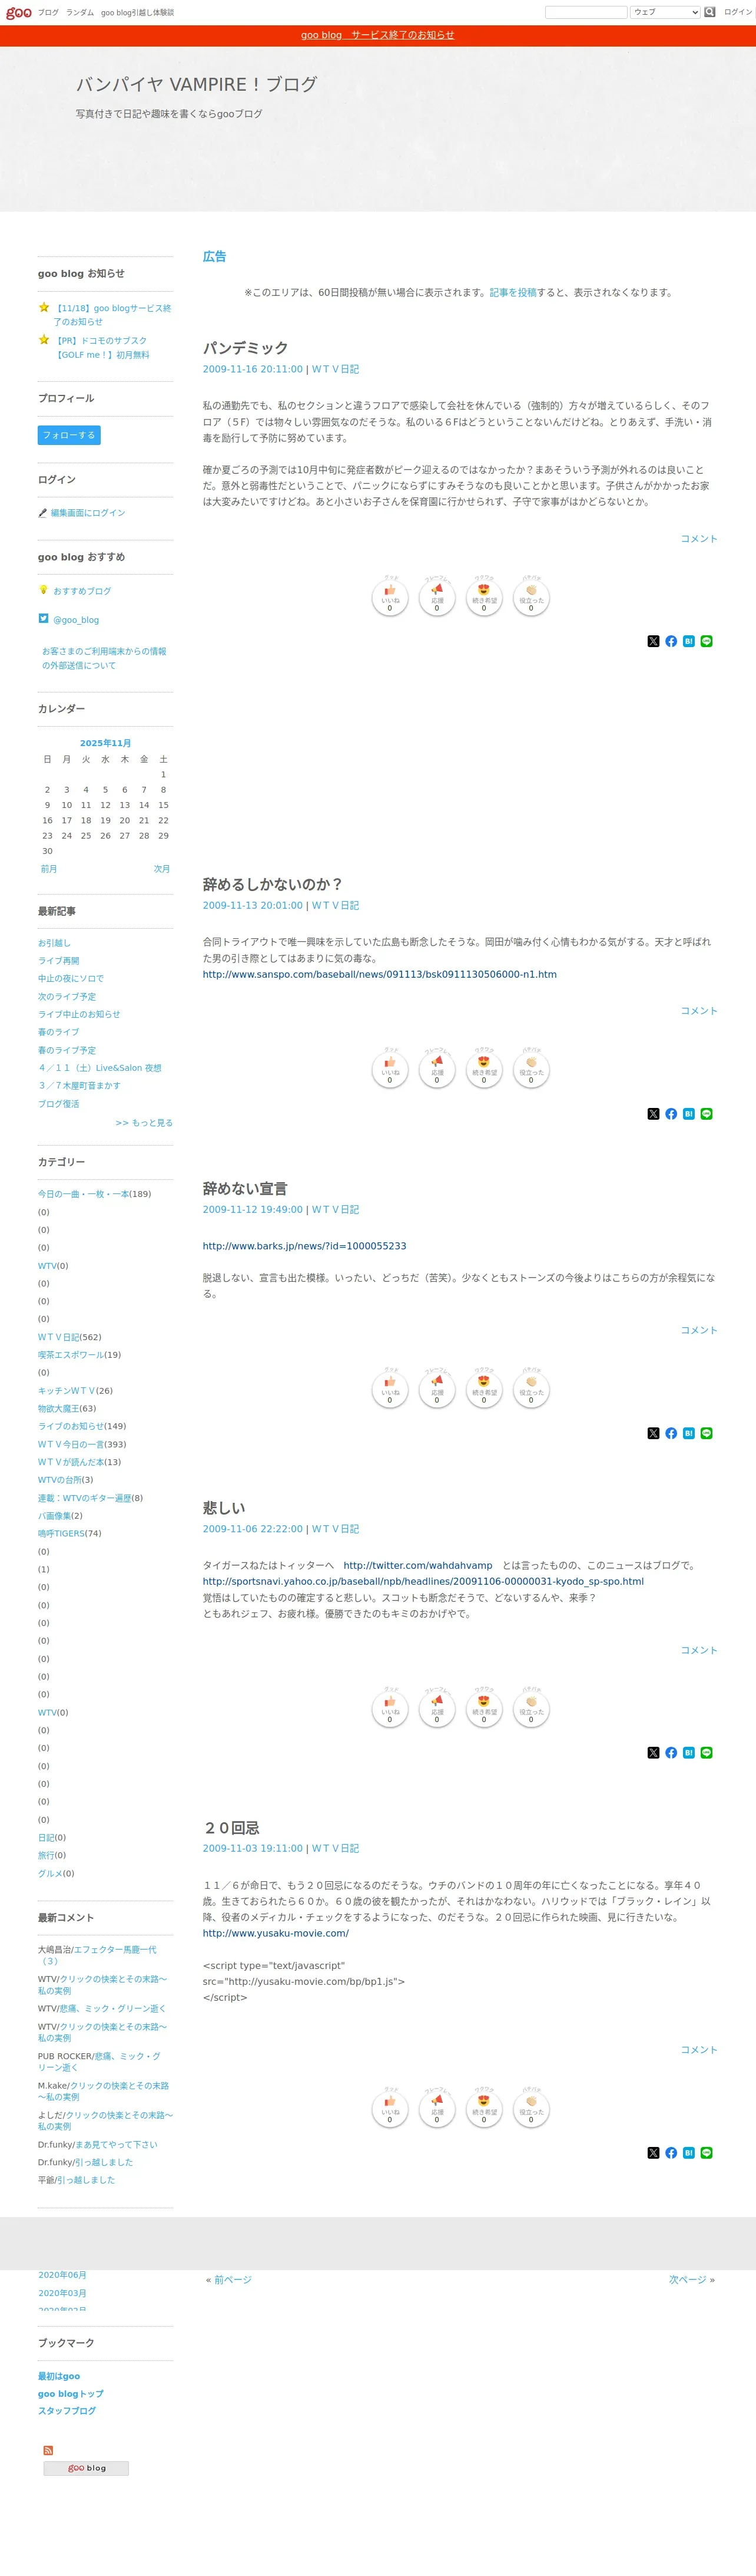Screen dimensions: 756x2576
Task: Share 辞めるしかないのか？ post on LINE
Action: pyautogui.click(x=706, y=1113)
